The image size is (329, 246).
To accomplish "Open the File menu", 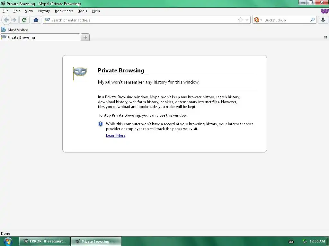I will point(5,11).
